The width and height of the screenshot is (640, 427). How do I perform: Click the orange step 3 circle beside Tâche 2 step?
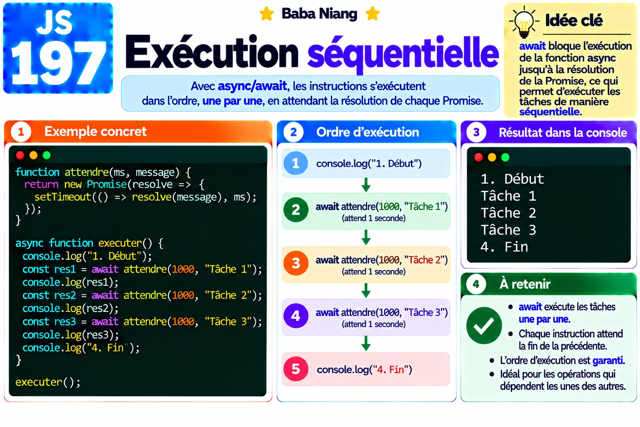tap(296, 263)
